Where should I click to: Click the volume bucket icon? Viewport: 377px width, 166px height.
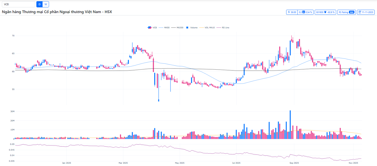tap(326, 12)
